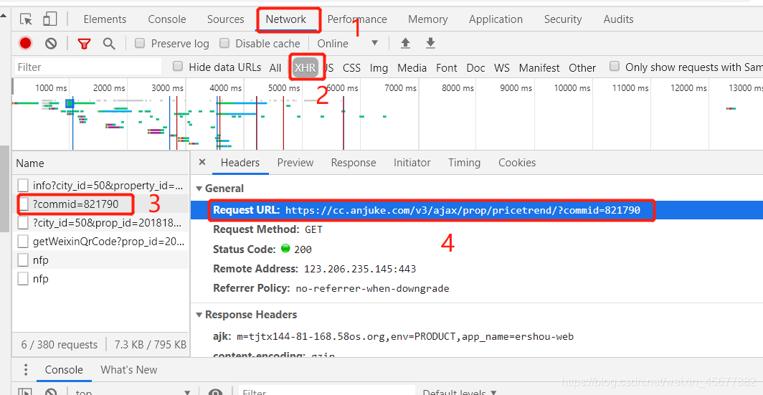Enable Preserve log checkbox
763x395 pixels.
point(140,43)
